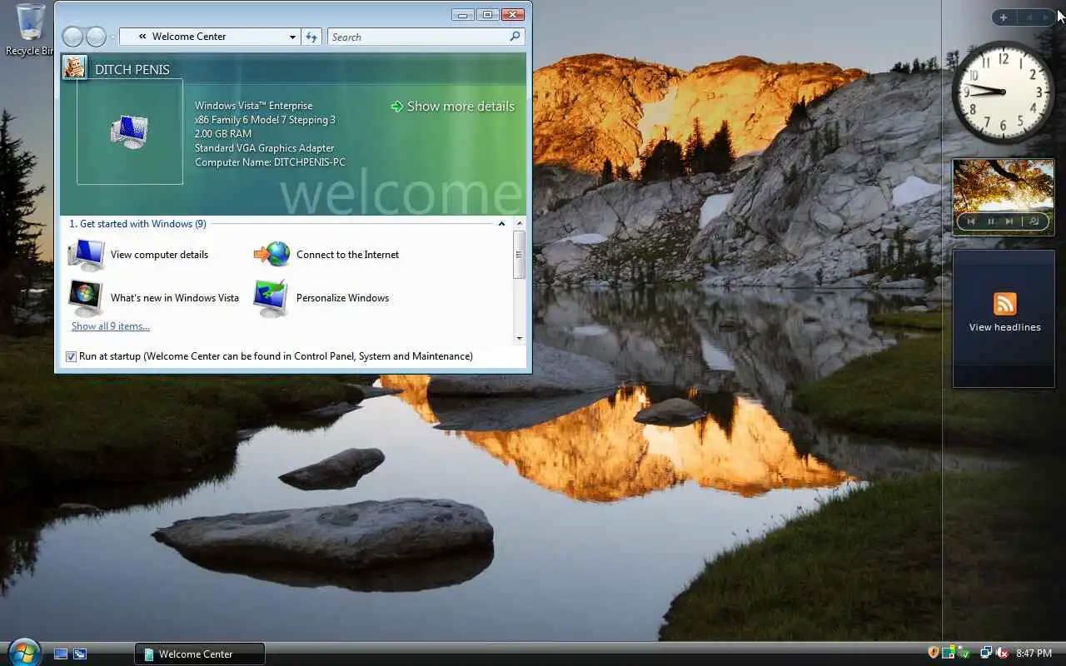Click the address bar refresh button
Image resolution: width=1066 pixels, height=666 pixels.
tap(311, 37)
